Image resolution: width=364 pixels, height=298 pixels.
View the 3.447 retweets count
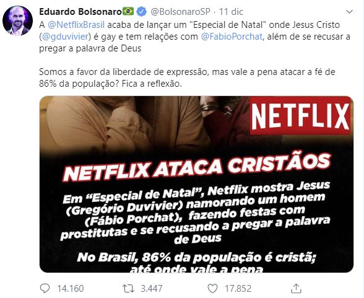(x=152, y=289)
